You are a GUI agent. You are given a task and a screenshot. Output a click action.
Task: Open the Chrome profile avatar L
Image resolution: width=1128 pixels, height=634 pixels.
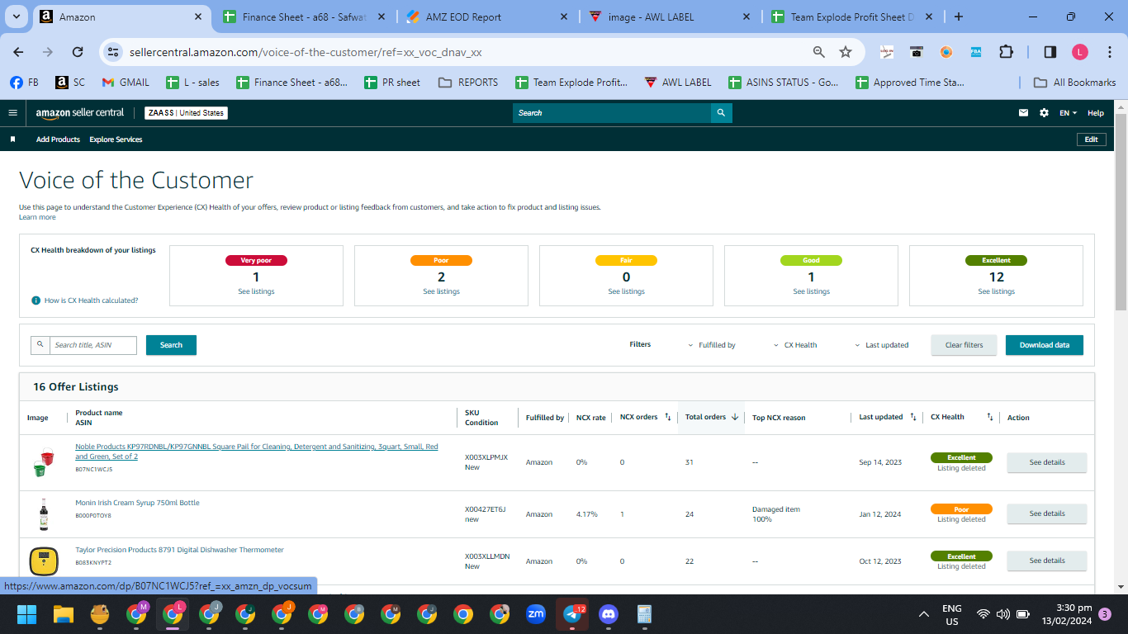click(x=1080, y=52)
